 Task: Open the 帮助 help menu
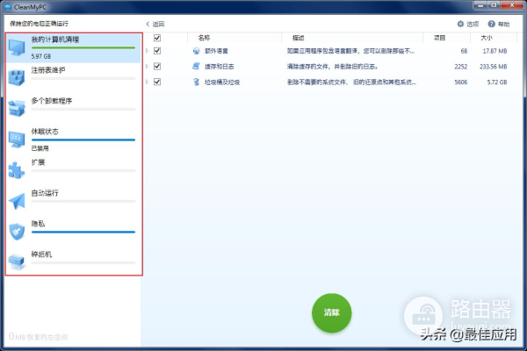pyautogui.click(x=497, y=24)
